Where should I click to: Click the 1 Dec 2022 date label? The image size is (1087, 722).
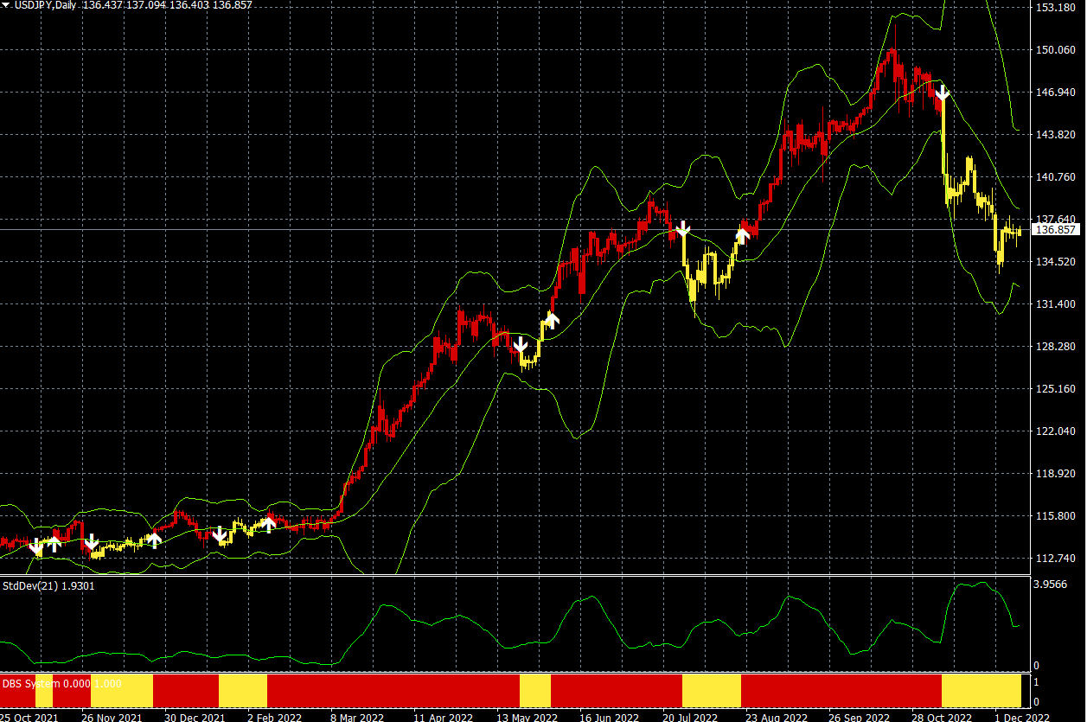click(x=1022, y=717)
